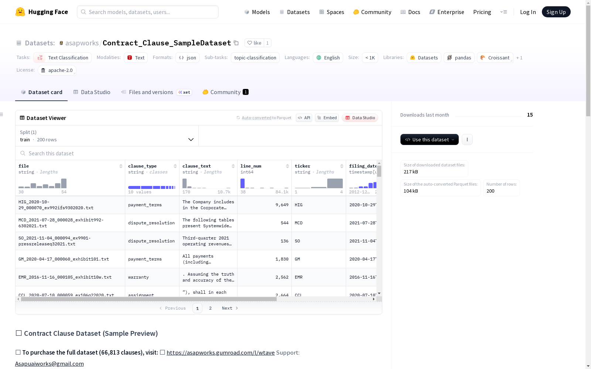Viewport: 591px width, 369px height.
Task: Open the Community nav item
Action: click(x=372, y=12)
